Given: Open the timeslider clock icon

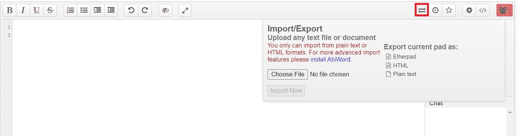Looking at the screenshot, I should [435, 10].
